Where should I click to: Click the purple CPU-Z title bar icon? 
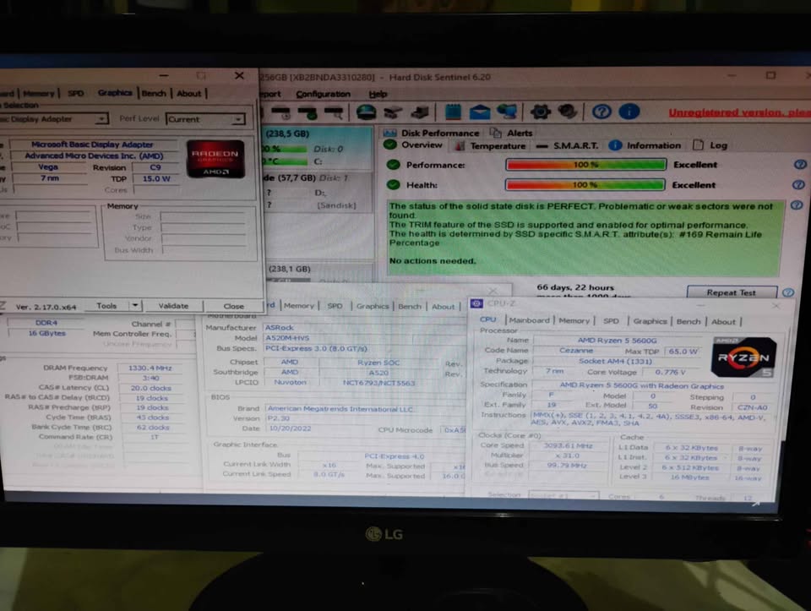point(476,303)
